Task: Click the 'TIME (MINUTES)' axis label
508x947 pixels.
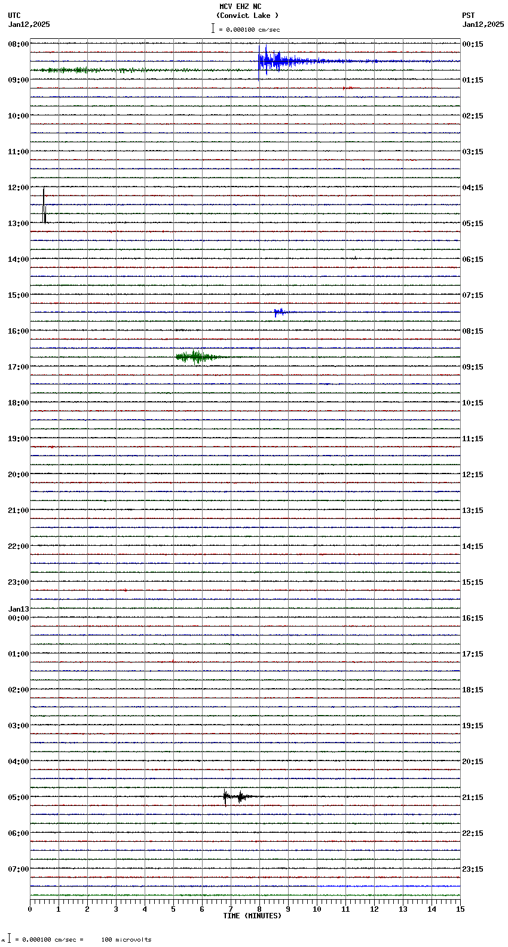Action: pyautogui.click(x=252, y=916)
